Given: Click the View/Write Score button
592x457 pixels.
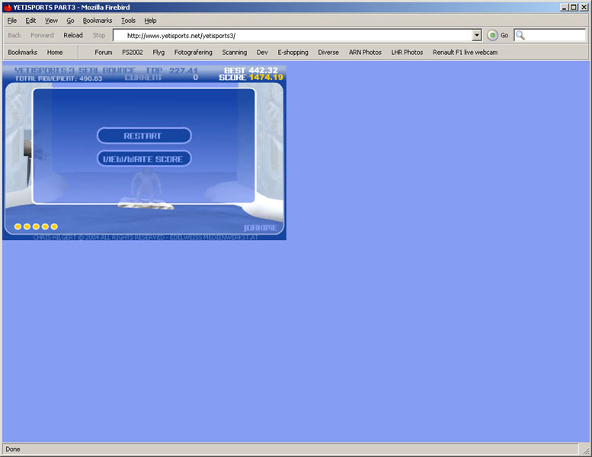Looking at the screenshot, I should [144, 159].
